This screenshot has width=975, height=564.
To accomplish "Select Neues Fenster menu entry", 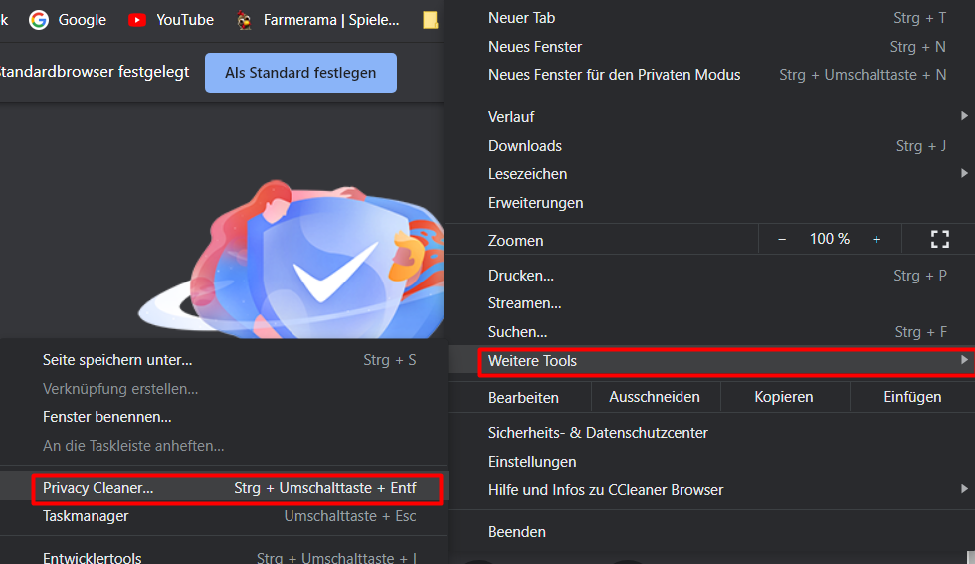I will tap(711, 47).
